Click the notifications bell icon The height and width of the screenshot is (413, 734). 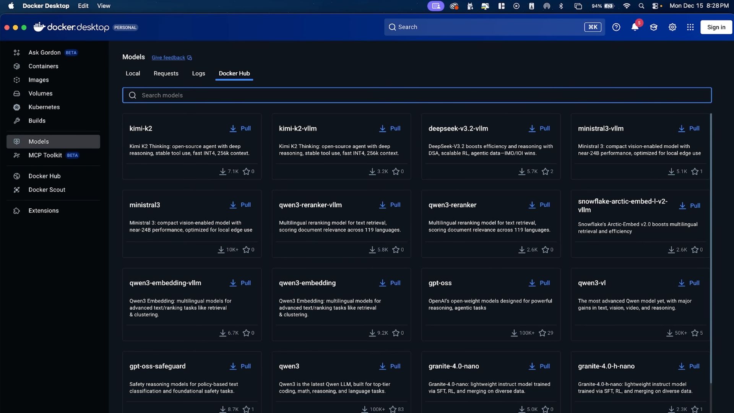coord(635,27)
